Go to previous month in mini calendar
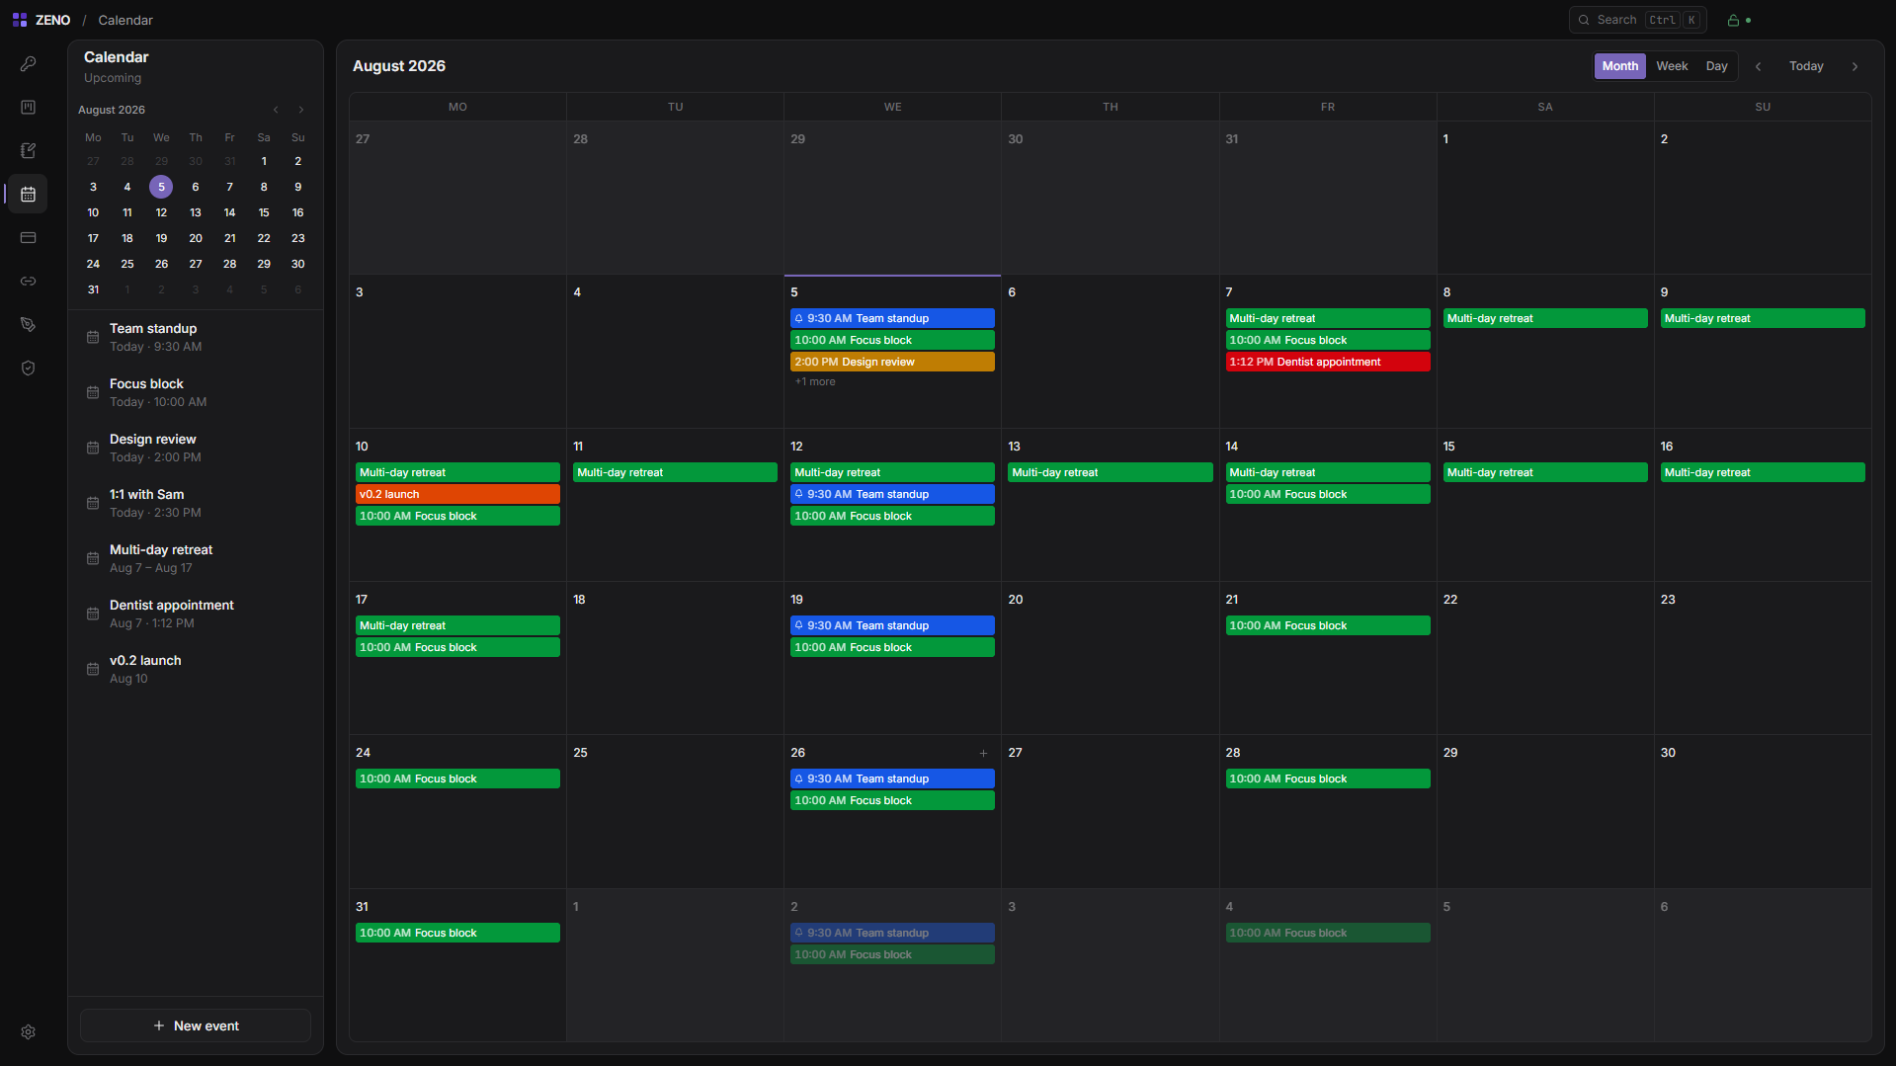Screen dimensions: 1896x1066 276,110
